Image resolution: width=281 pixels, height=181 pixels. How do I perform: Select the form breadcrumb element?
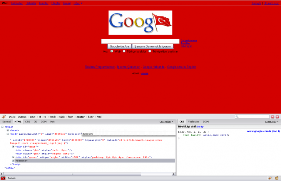[70, 117]
